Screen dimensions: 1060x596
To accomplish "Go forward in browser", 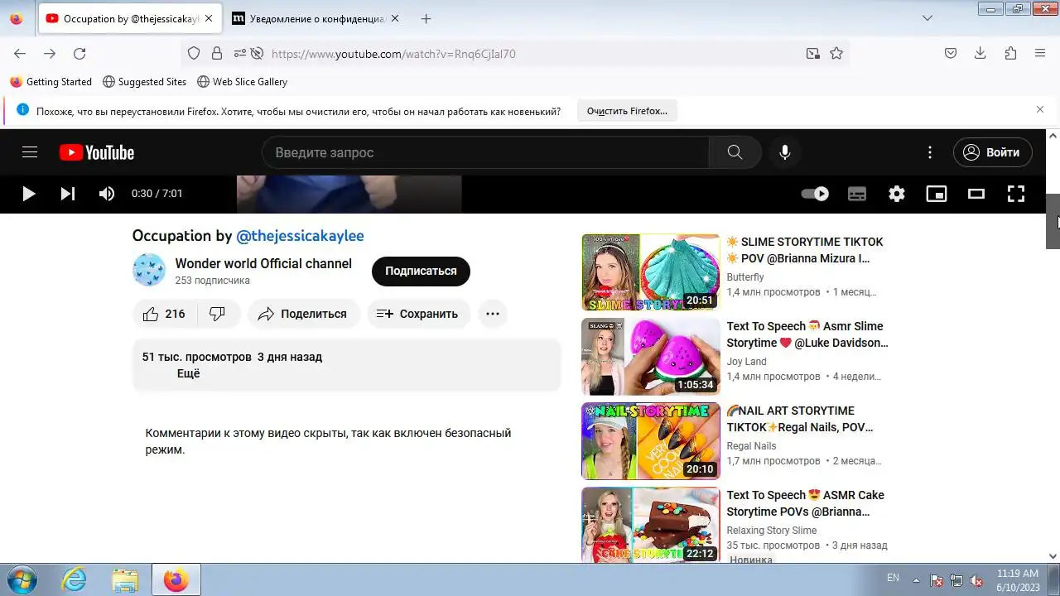I will 50,53.
